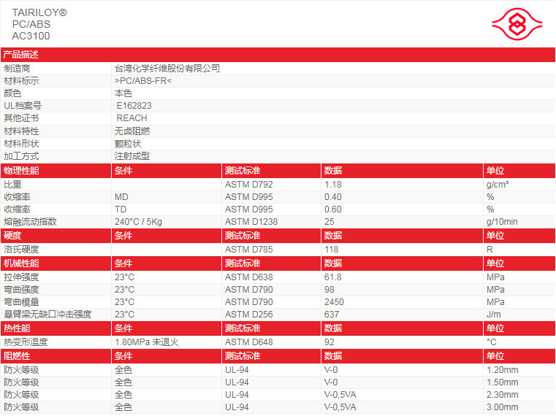Select specific gravity value 1.18
This screenshot has width=556, height=416.
[x=332, y=184]
